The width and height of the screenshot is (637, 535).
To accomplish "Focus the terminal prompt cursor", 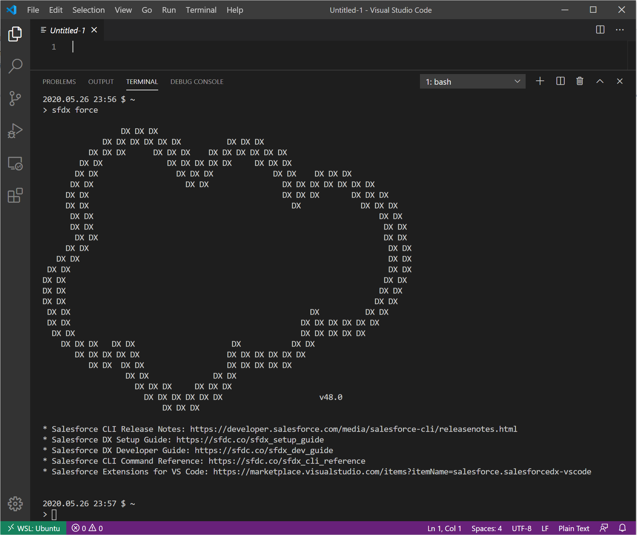I will 54,514.
